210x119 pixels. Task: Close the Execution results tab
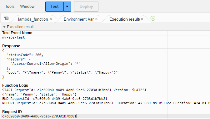pos(142,19)
